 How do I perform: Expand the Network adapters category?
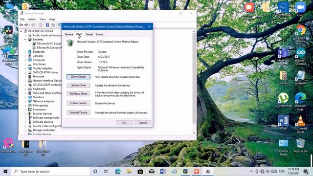click(25, 101)
